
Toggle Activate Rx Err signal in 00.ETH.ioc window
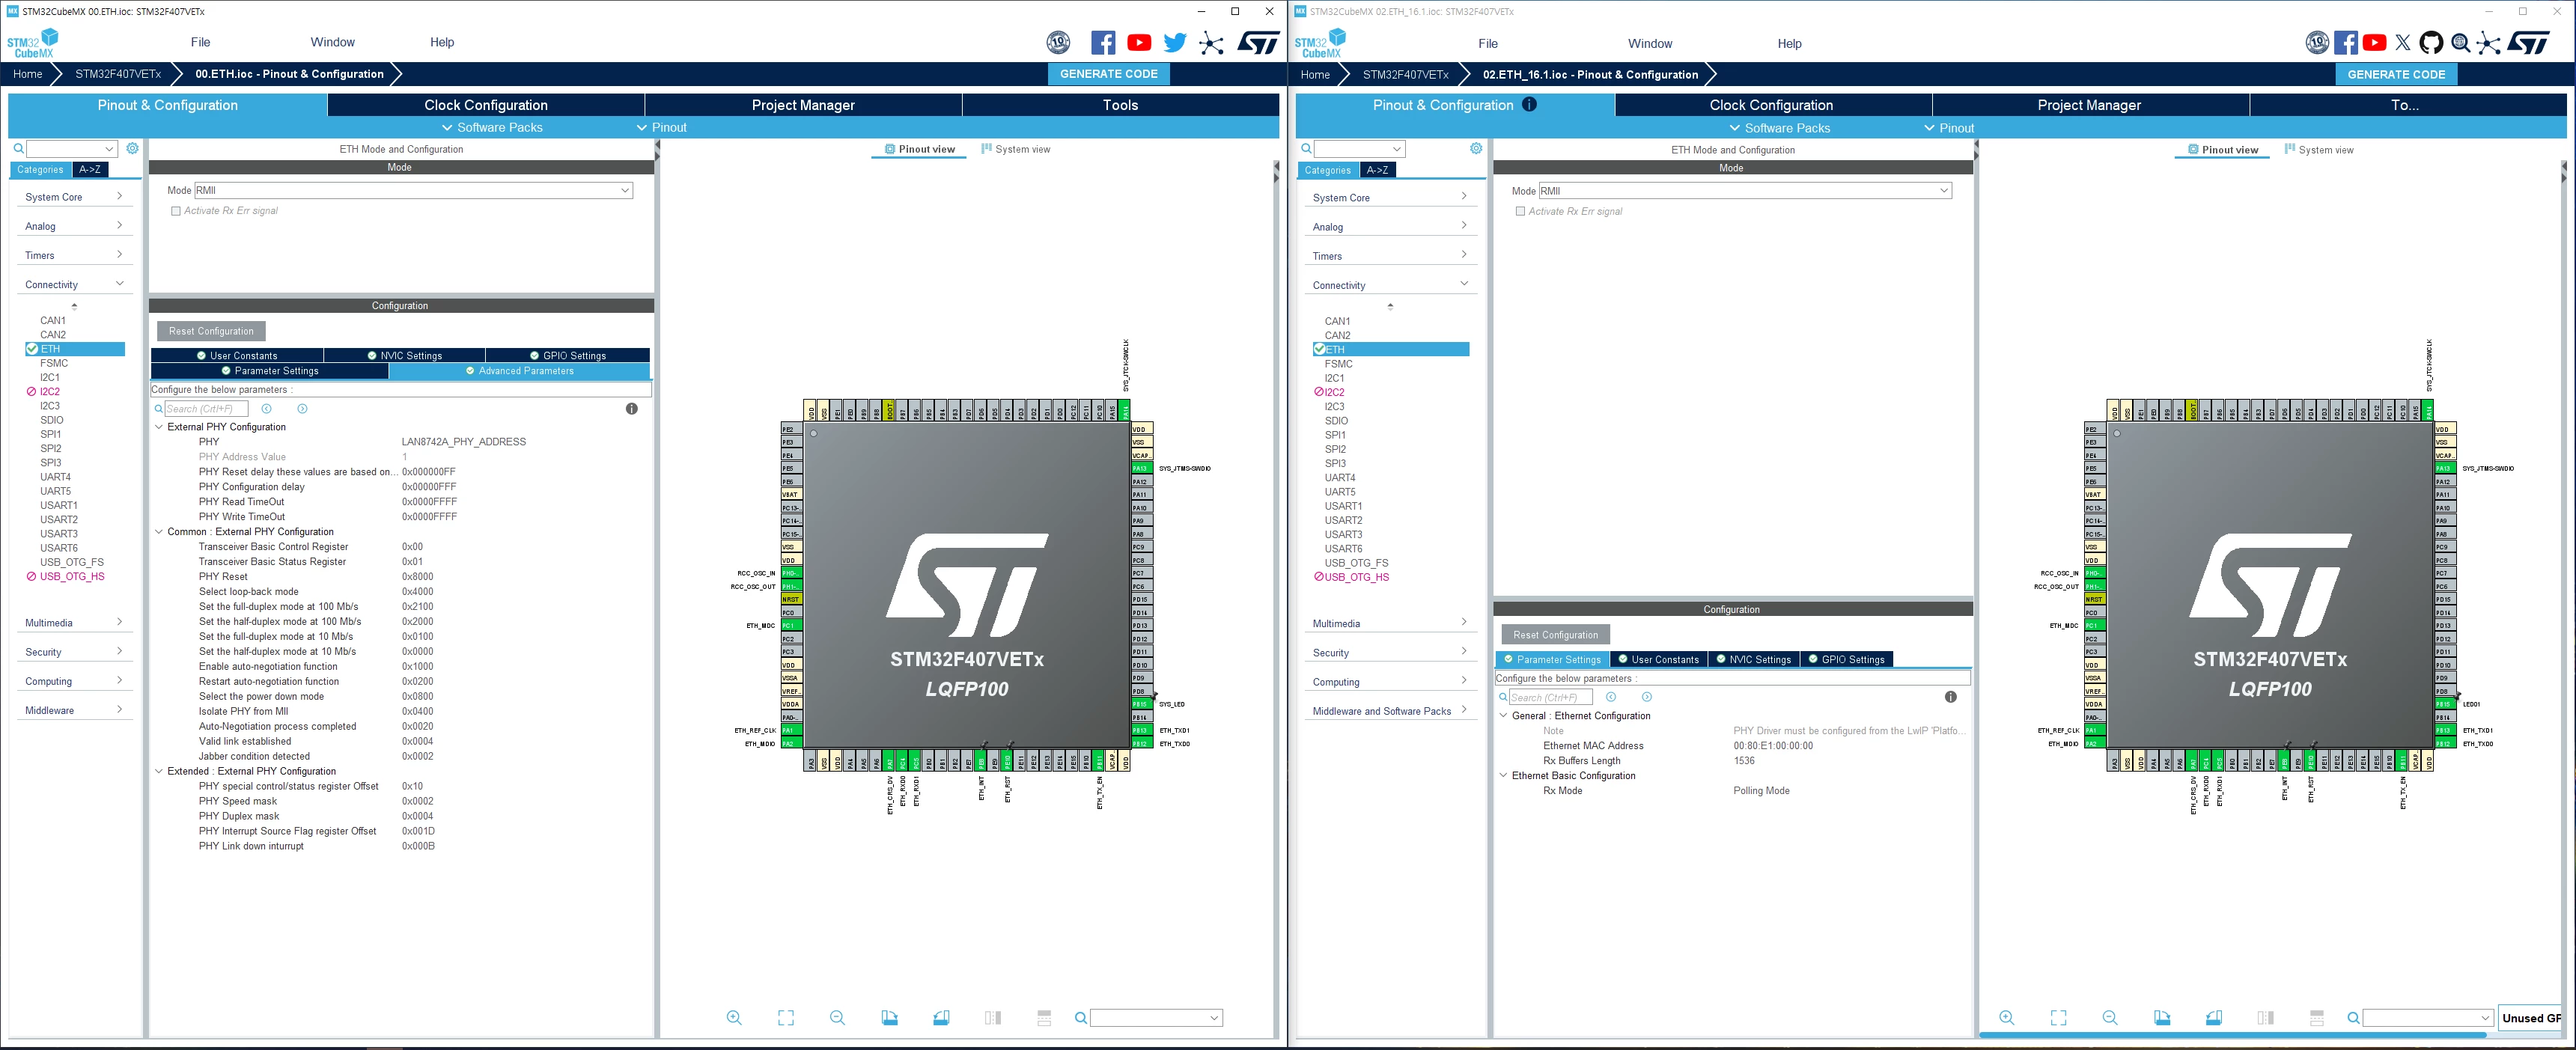pos(176,211)
